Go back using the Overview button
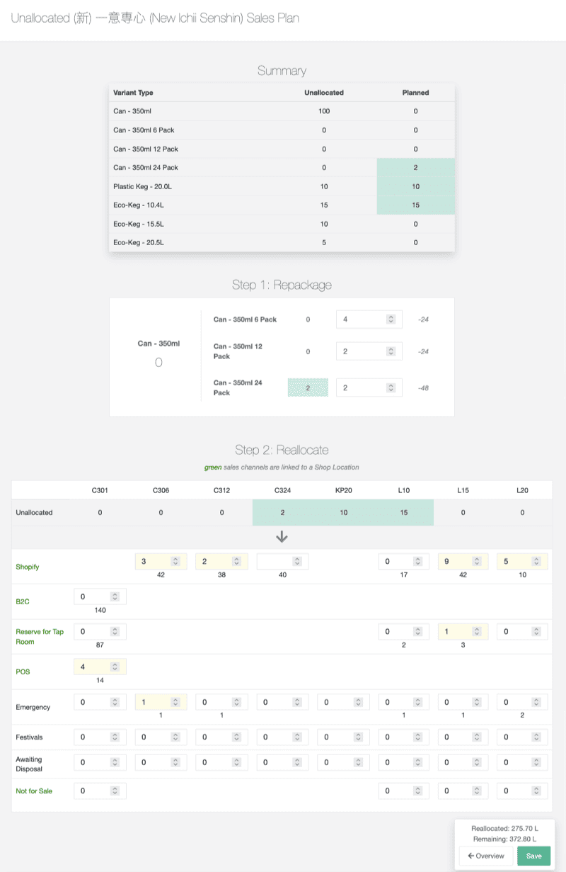566x872 pixels. point(485,856)
